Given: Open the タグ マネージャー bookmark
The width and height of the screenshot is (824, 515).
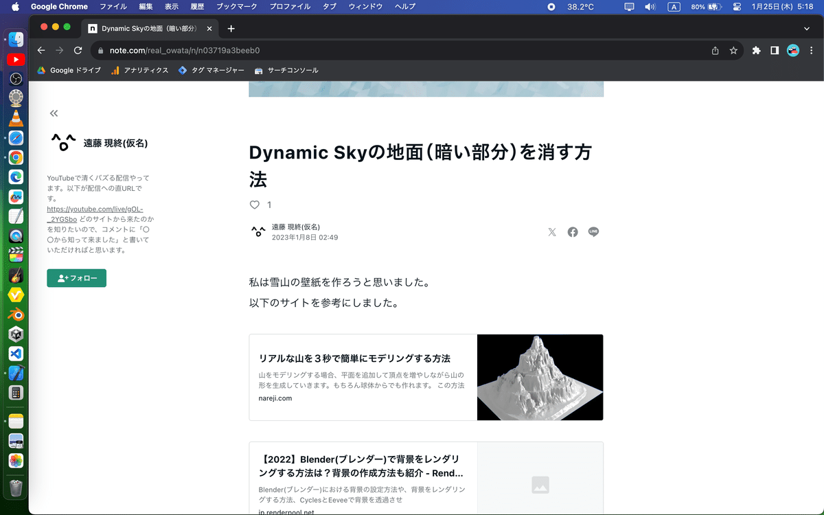Looking at the screenshot, I should click(211, 70).
